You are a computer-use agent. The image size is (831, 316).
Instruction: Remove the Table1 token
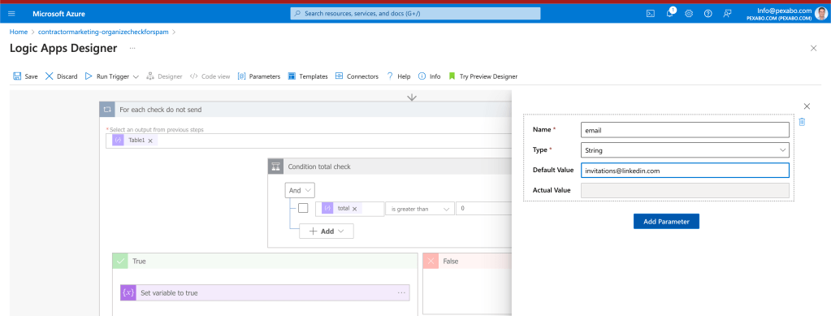point(150,141)
